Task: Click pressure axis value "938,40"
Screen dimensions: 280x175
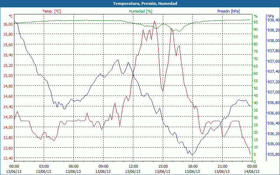Action: click(x=273, y=20)
